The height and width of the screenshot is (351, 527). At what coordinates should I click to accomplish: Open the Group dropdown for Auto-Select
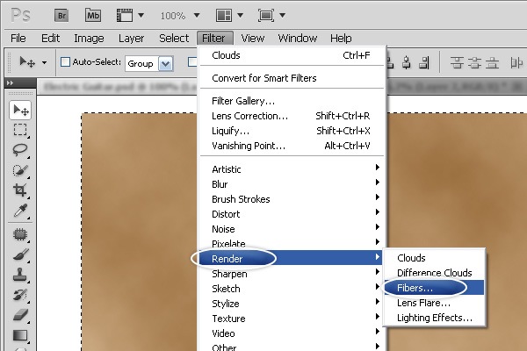[x=166, y=63]
